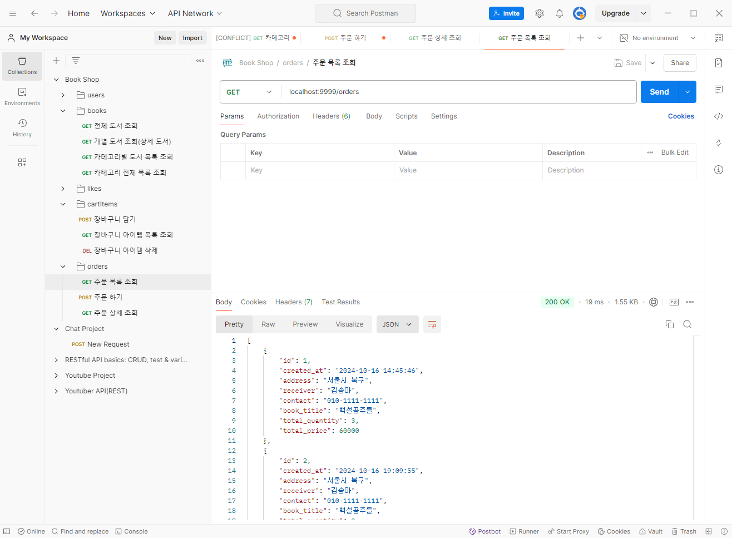Open notifications bell icon
Viewport: 732px width, 538px height.
[560, 13]
